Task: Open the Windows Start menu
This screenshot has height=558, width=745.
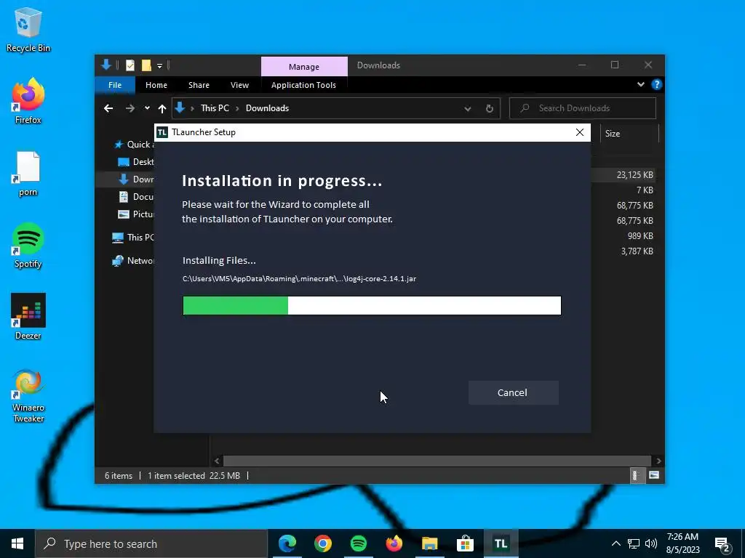Action: click(17, 543)
